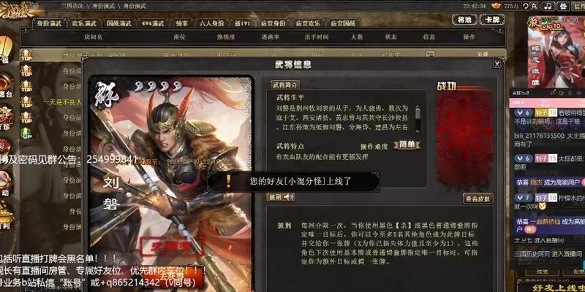Open settings gear icon in top bar

563,6
